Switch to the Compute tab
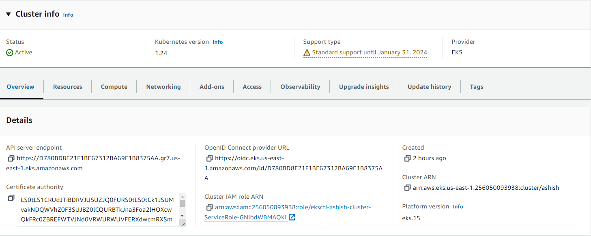Viewport: 591px width, 236px height. click(114, 87)
